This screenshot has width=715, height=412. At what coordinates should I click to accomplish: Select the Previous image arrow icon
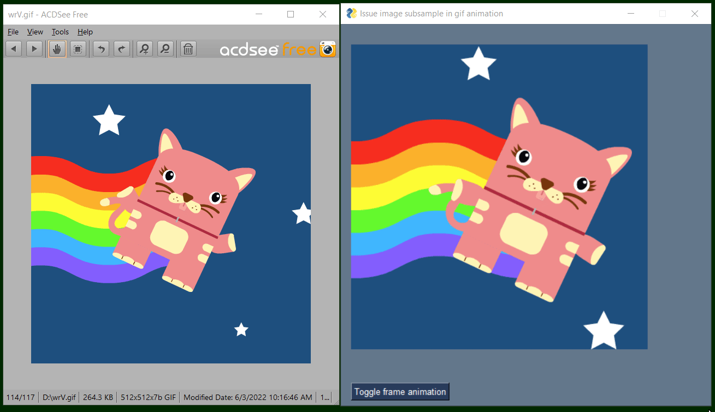[13, 49]
